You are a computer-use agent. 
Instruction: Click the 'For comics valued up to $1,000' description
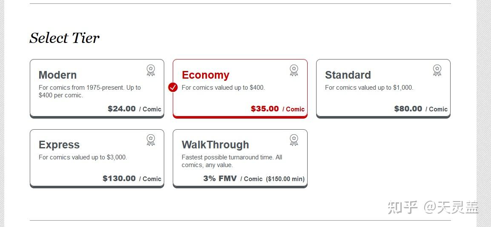coord(369,88)
